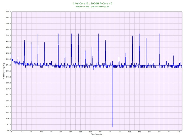This screenshot has width=185, height=139.
Task: Click the 5107.6 y-axis value
Action: (x=8, y=35)
